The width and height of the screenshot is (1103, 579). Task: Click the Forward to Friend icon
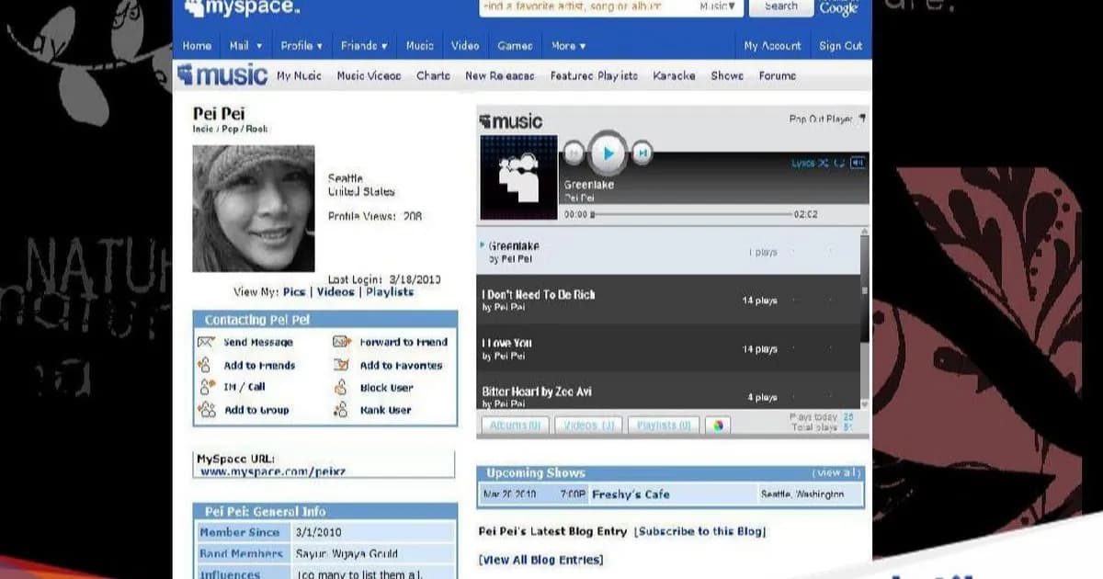(x=342, y=342)
